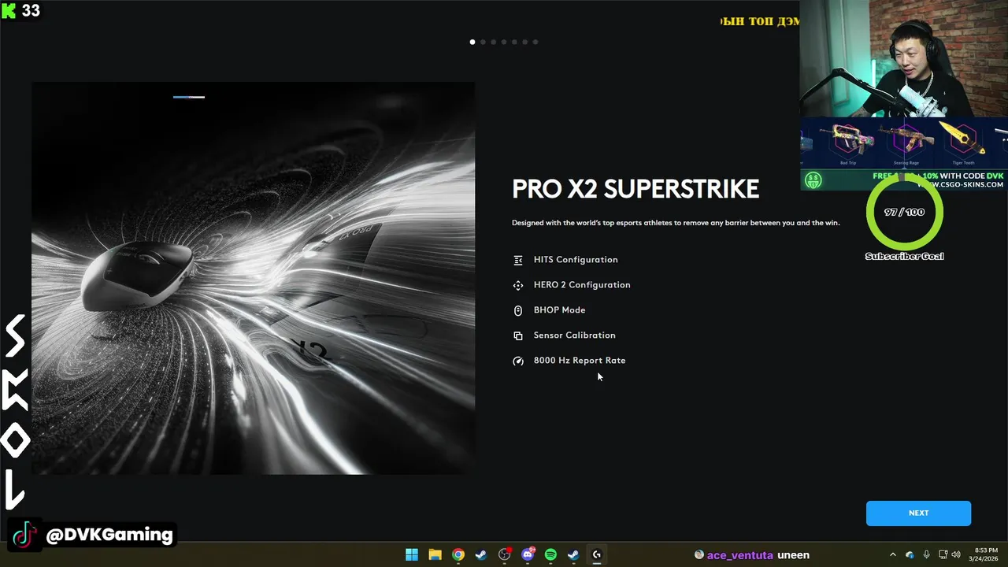Screen dimensions: 1008x567
Task: Click the ace_ventuta chat username
Action: [739, 555]
